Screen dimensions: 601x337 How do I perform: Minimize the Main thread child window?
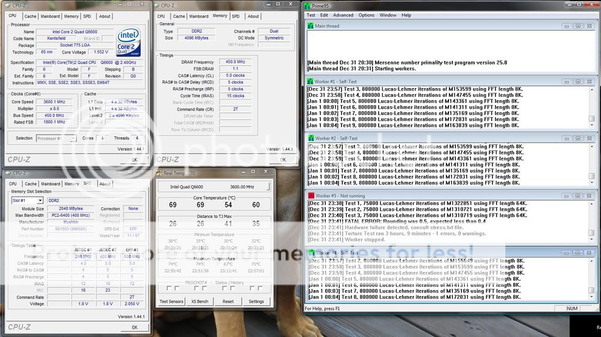(566, 26)
